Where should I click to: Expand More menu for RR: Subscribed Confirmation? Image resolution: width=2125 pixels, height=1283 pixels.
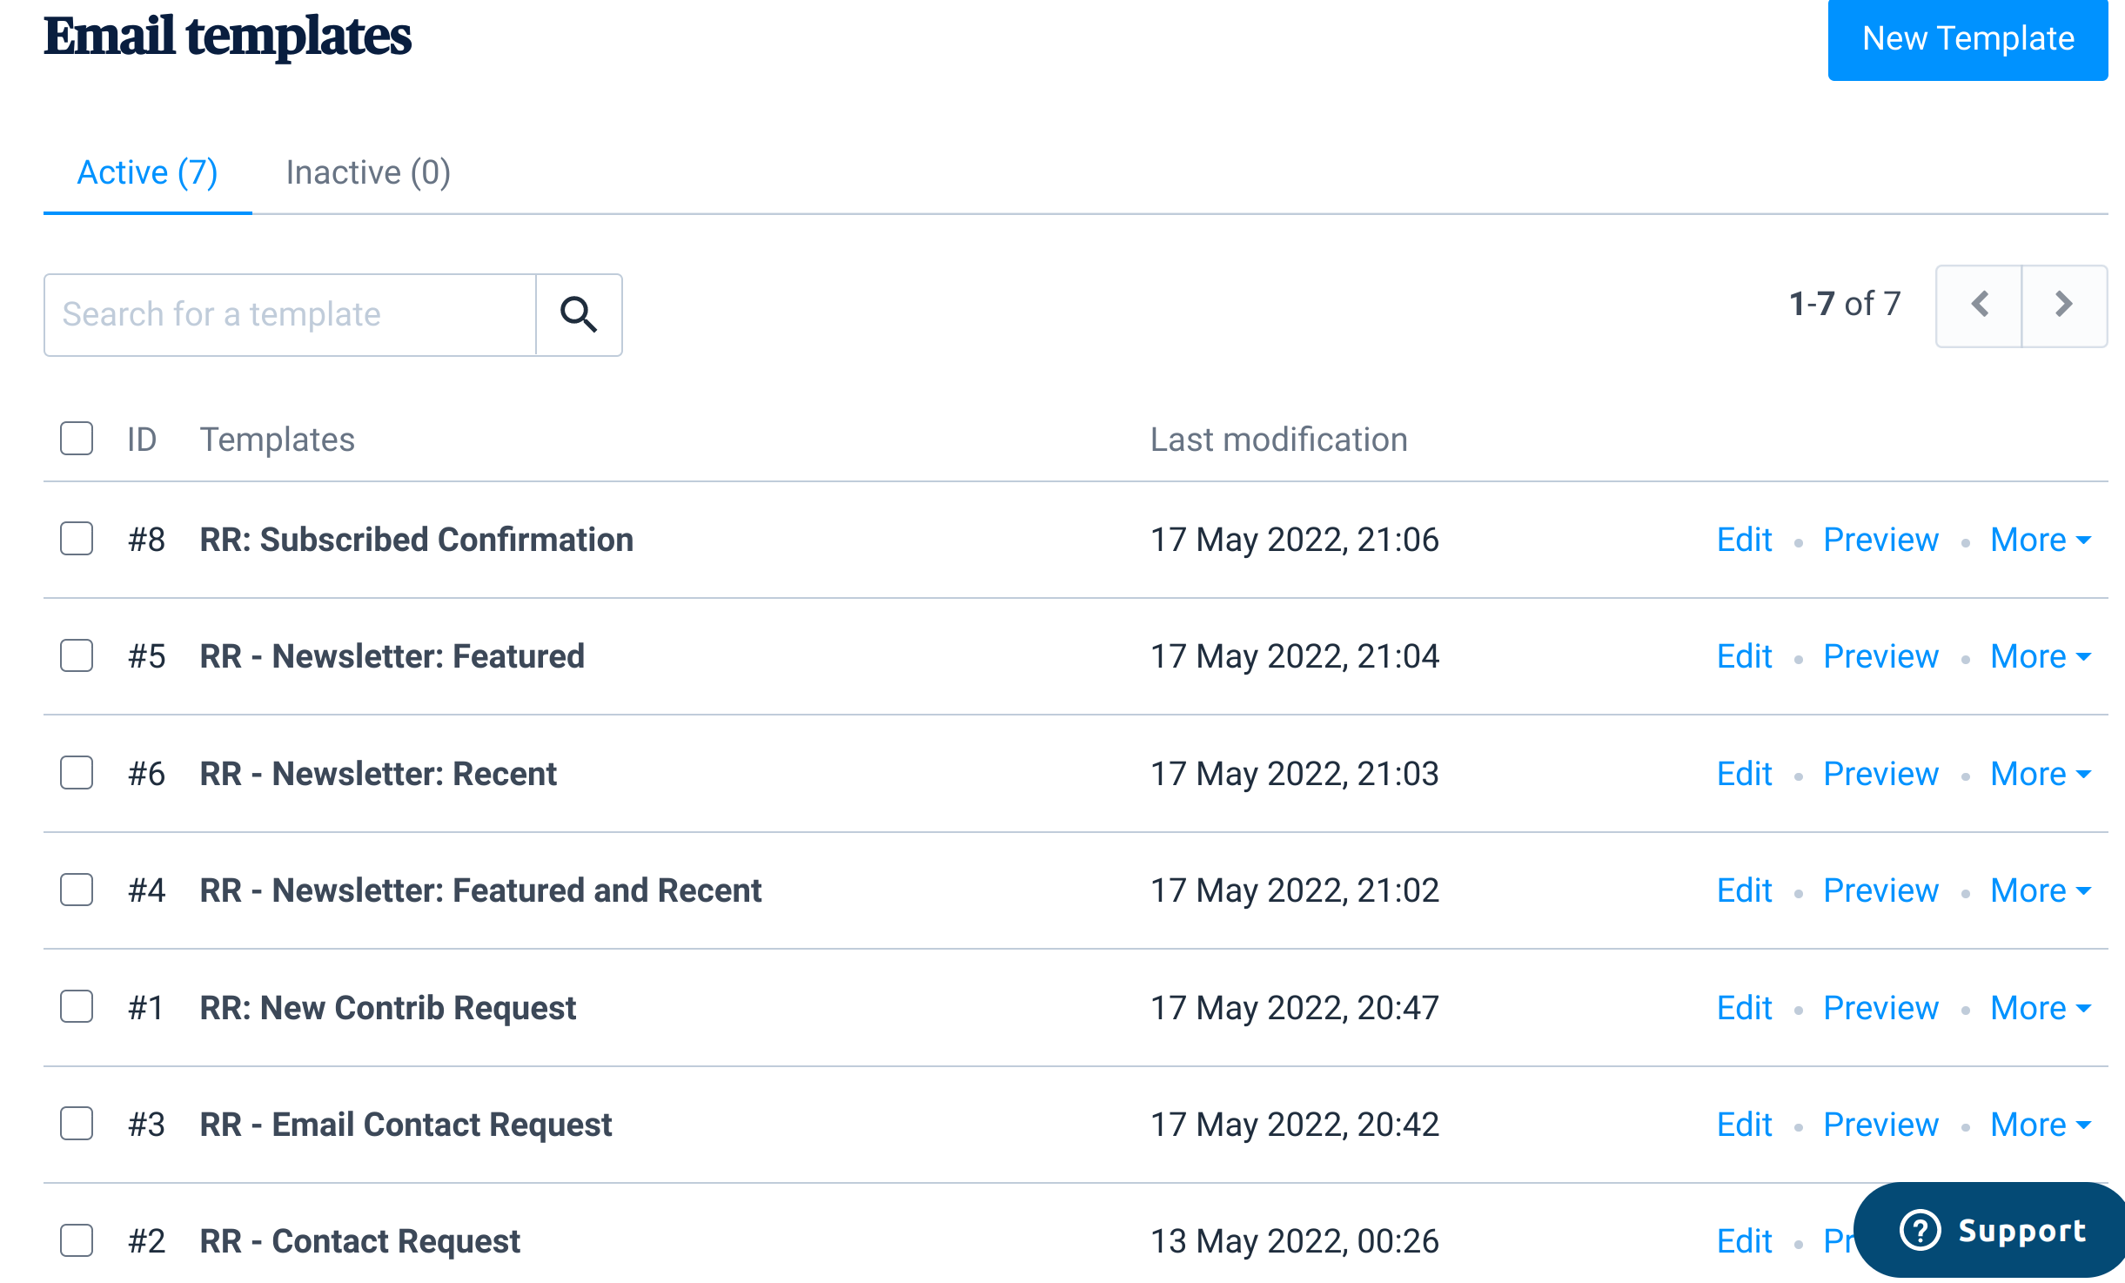(x=2041, y=540)
